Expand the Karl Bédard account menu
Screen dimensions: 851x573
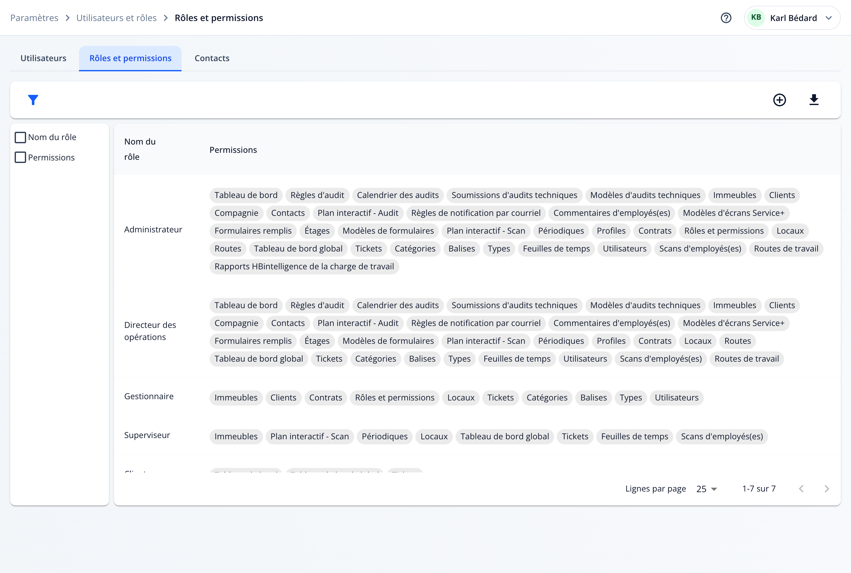tap(792, 18)
